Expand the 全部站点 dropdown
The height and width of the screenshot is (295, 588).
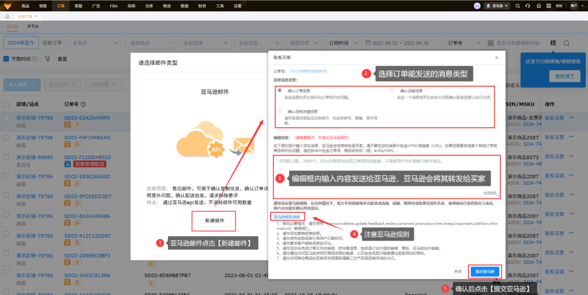tap(151, 43)
